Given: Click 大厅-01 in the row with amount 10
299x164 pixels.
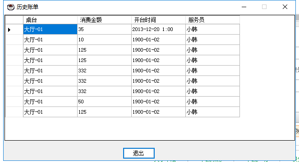Looking at the screenshot, I should point(50,40).
